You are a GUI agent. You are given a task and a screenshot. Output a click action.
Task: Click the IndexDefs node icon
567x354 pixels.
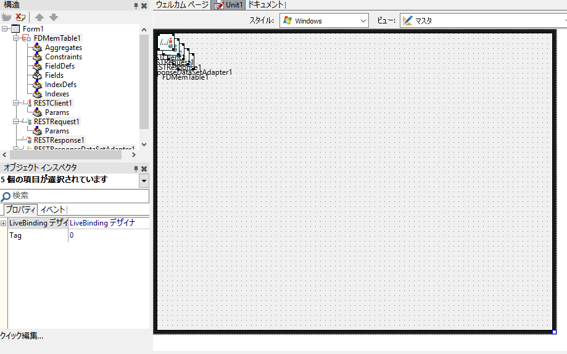point(37,85)
